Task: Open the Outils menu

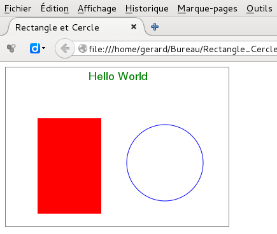Action: point(259,9)
